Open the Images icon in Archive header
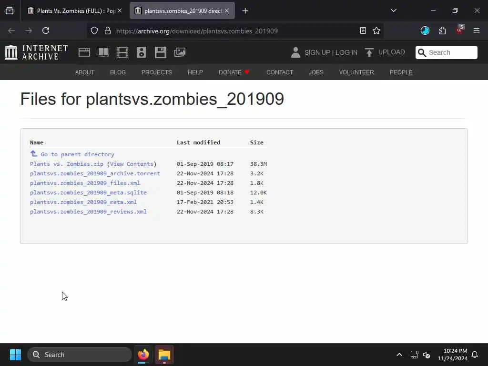Image resolution: width=488 pixels, height=366 pixels. click(180, 52)
